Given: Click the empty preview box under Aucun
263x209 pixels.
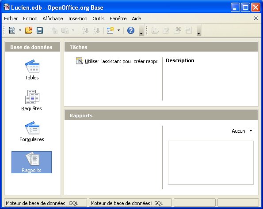Looking at the screenshot, I should 211,163.
